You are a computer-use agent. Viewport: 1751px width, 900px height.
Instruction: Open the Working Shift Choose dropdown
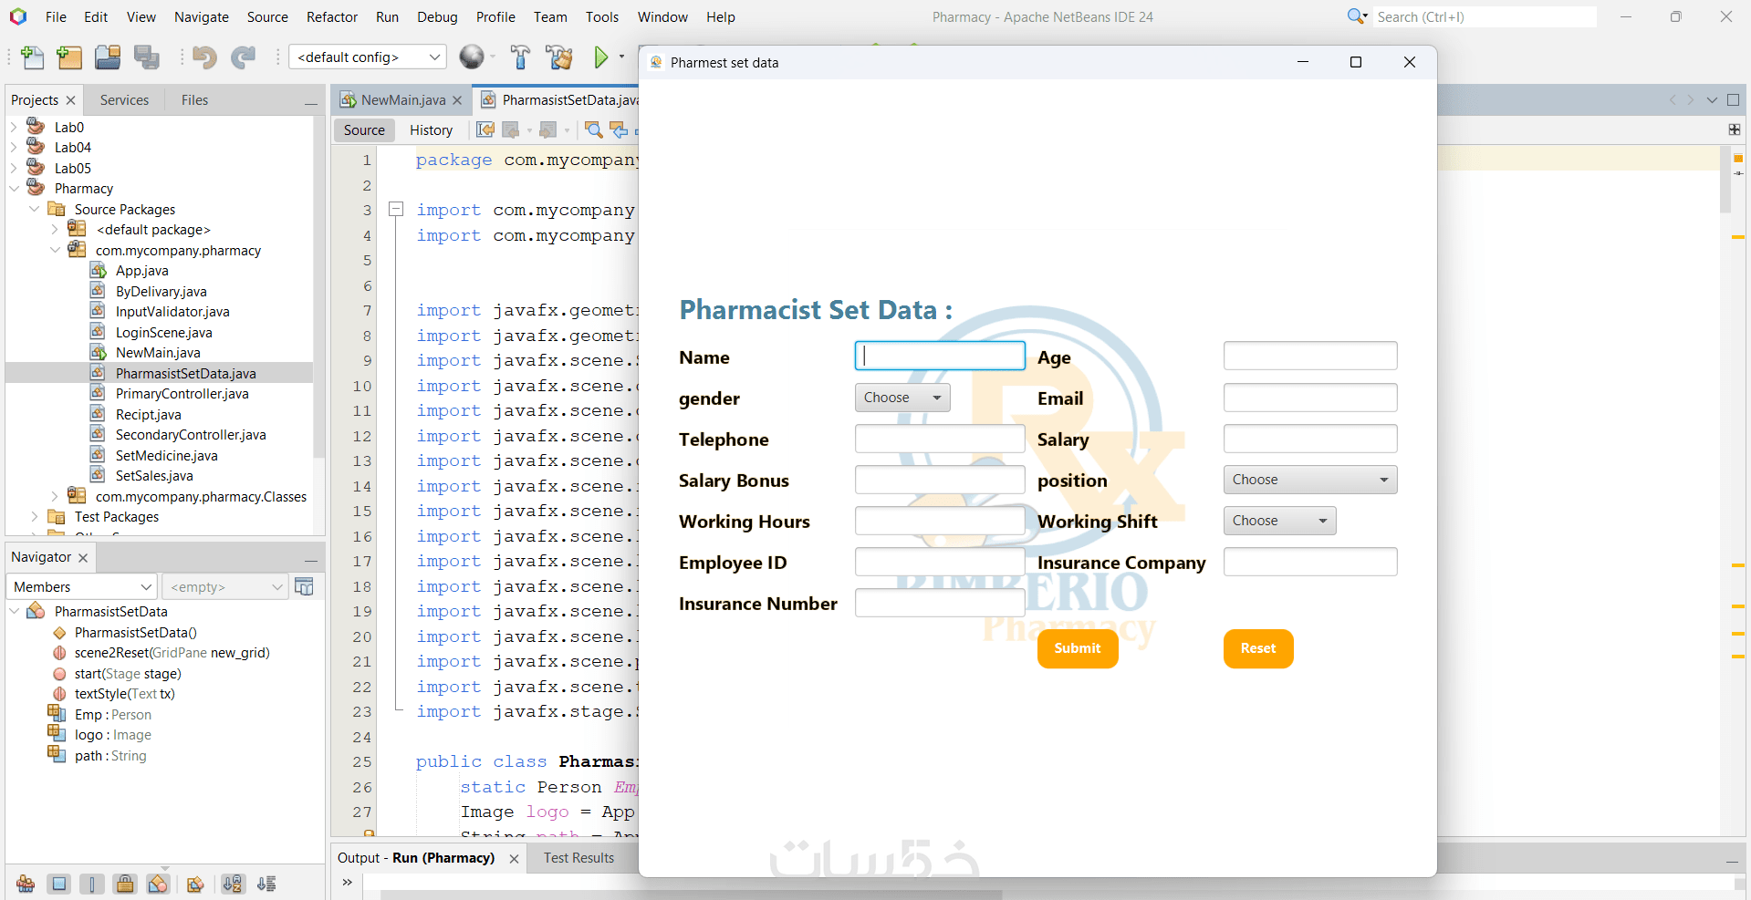pos(1279,521)
